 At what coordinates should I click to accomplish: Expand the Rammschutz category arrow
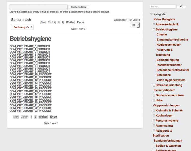154,126
